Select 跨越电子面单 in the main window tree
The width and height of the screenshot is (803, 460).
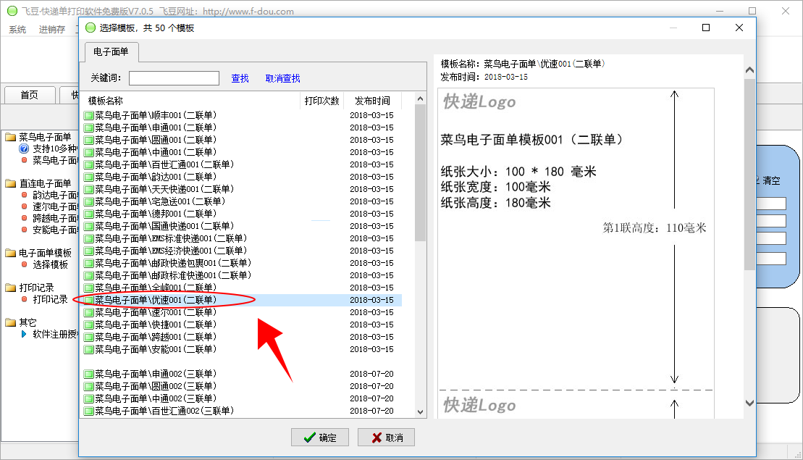(x=55, y=218)
